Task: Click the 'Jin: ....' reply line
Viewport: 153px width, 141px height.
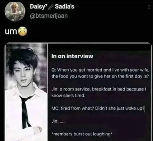Action: click(58, 121)
